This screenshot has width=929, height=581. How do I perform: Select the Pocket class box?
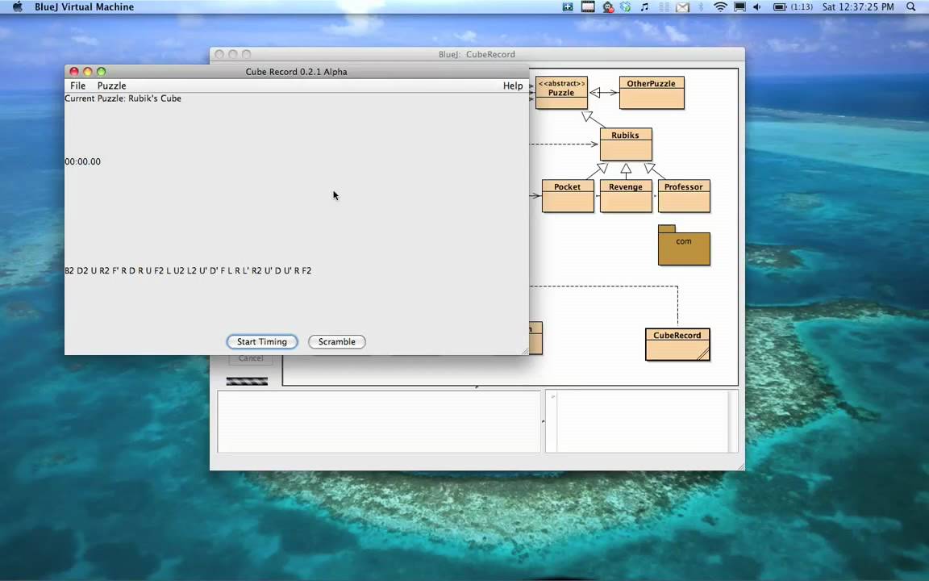(x=568, y=195)
